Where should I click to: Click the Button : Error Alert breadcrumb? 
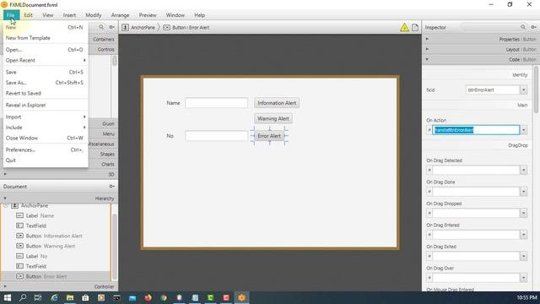[x=186, y=27]
